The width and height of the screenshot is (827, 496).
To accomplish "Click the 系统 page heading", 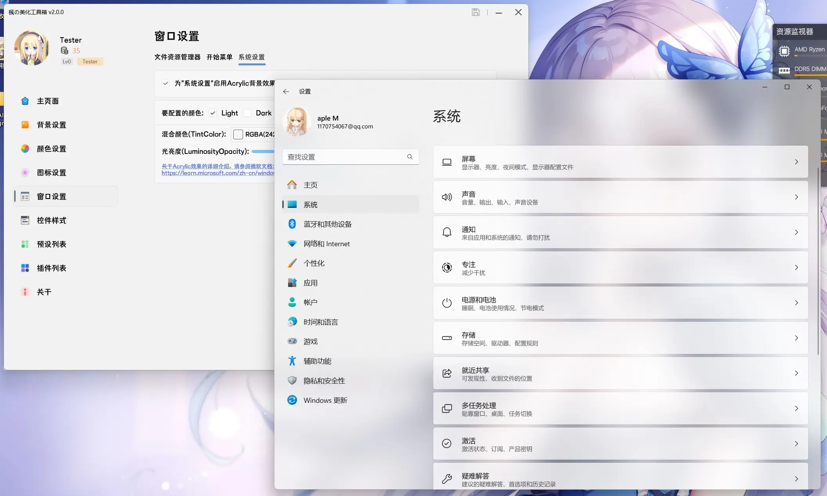I will coord(447,116).
